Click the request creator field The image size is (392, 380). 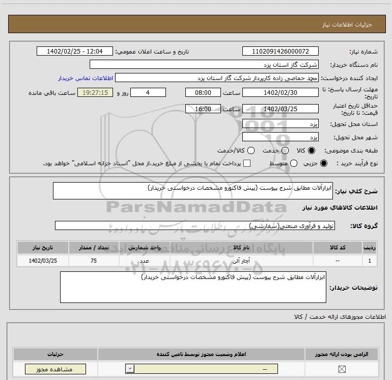tap(216, 78)
